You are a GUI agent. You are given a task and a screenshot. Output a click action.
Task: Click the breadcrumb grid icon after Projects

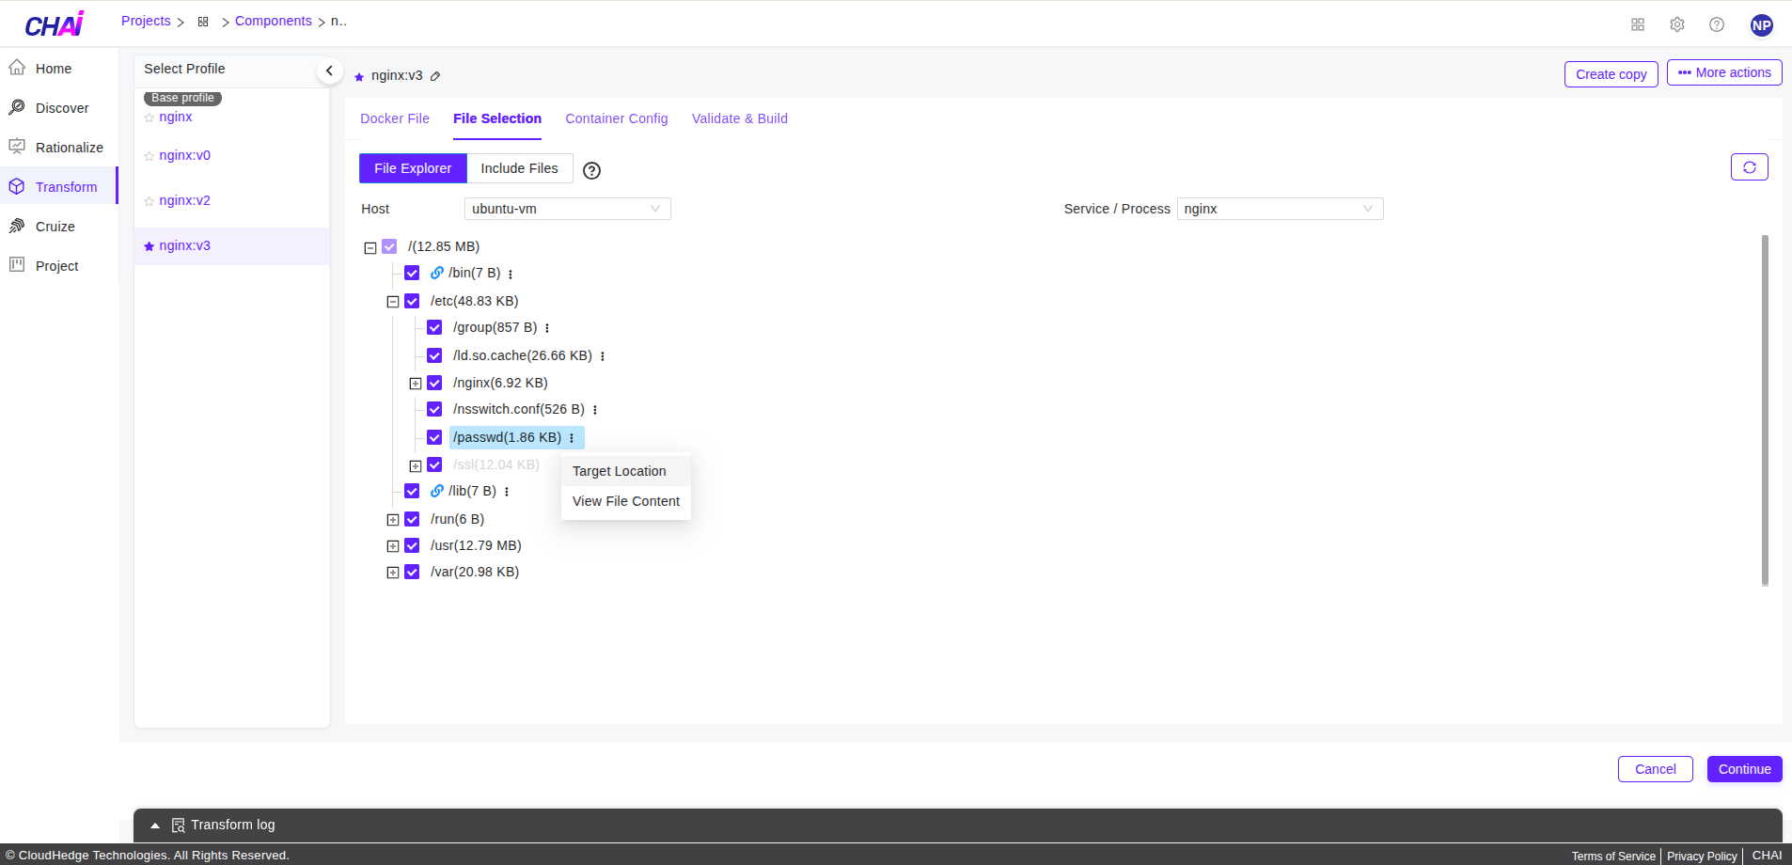point(203,22)
